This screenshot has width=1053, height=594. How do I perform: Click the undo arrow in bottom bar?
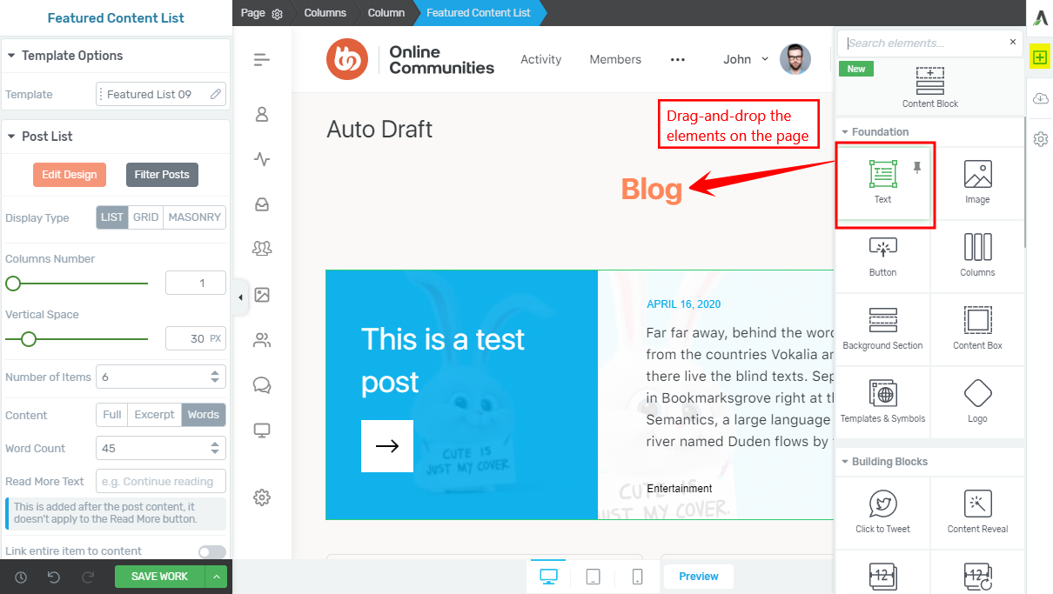tap(54, 577)
